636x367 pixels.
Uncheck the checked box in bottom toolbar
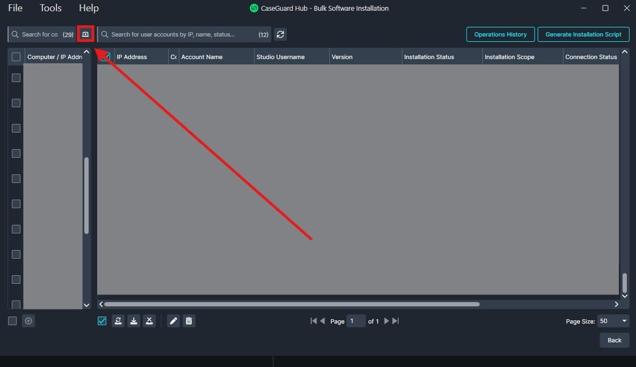[x=102, y=321]
